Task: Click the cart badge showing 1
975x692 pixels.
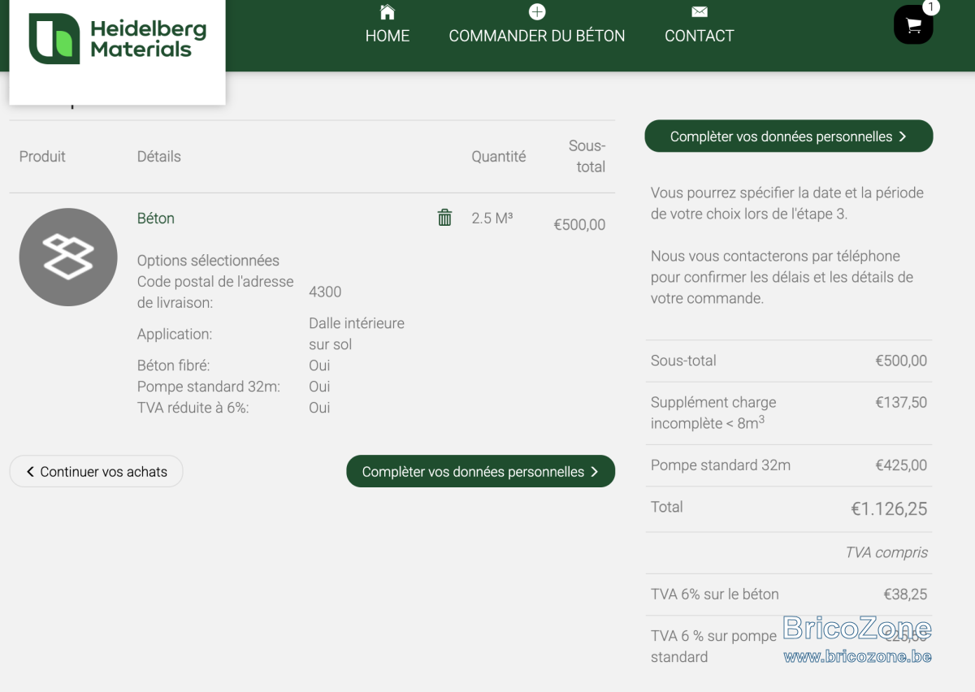Action: (931, 7)
